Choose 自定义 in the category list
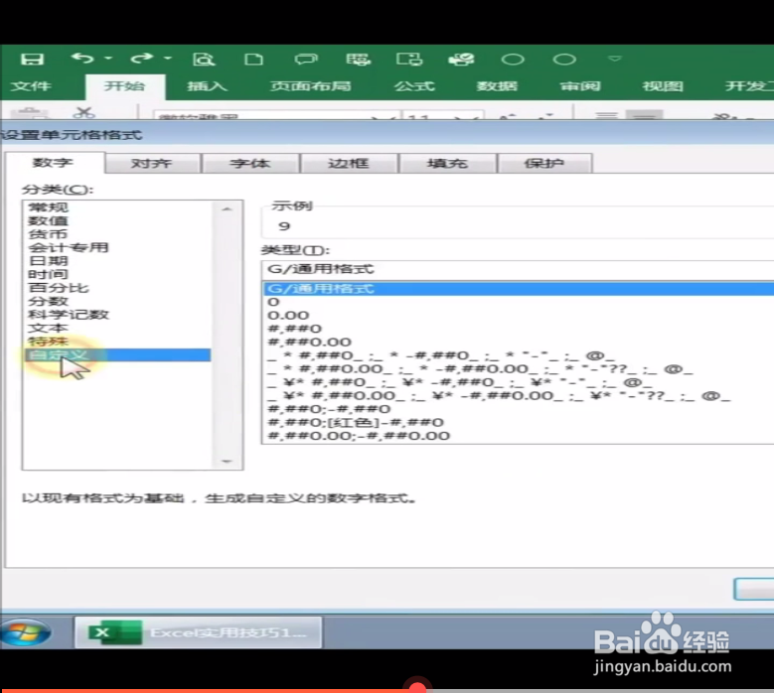The height and width of the screenshot is (693, 774). (117, 354)
